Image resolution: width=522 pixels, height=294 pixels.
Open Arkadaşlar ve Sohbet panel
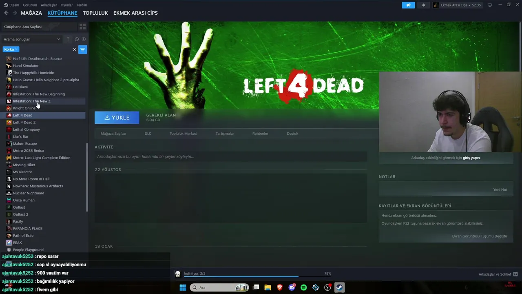(498, 274)
